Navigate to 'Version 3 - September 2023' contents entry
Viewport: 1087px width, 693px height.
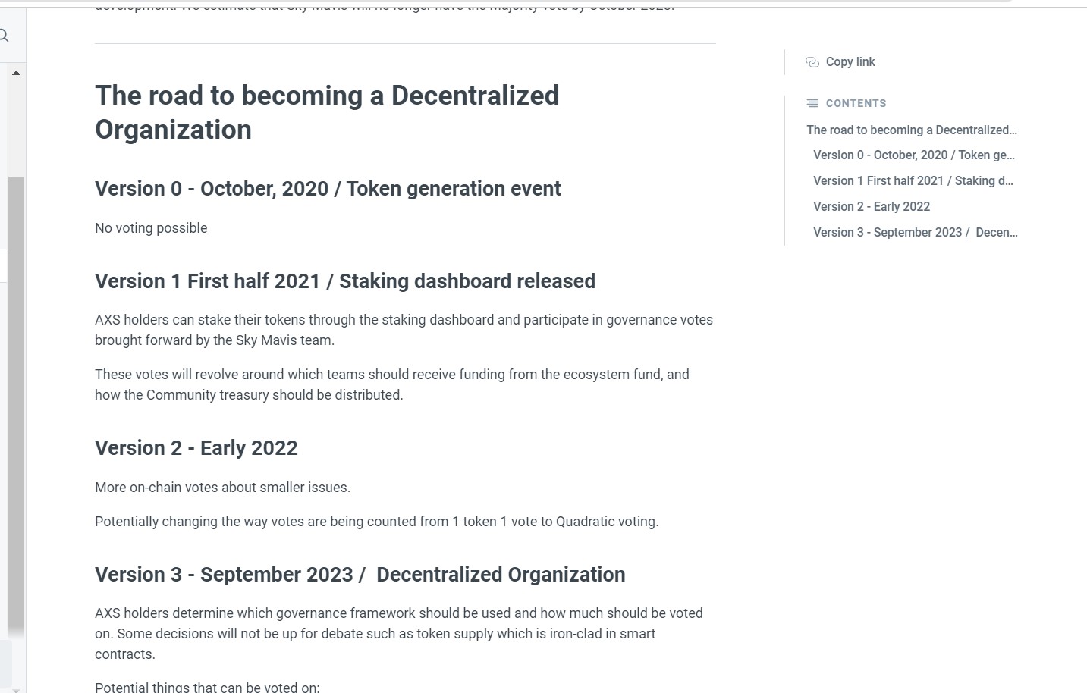[x=915, y=233]
